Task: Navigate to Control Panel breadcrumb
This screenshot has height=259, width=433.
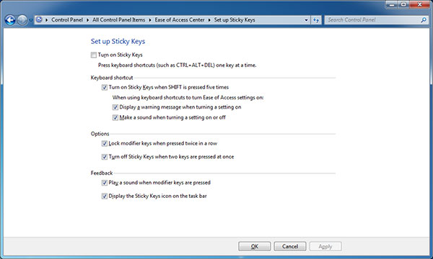Action: (67, 20)
